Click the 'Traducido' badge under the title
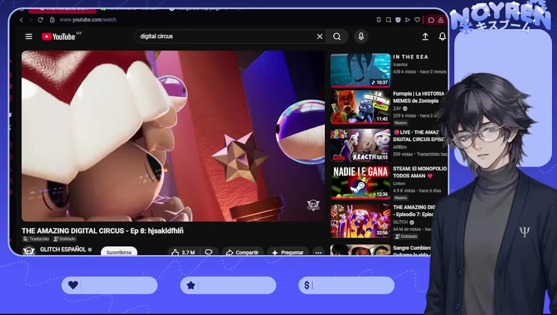Viewport: 557px width, 315px height. pyautogui.click(x=36, y=239)
